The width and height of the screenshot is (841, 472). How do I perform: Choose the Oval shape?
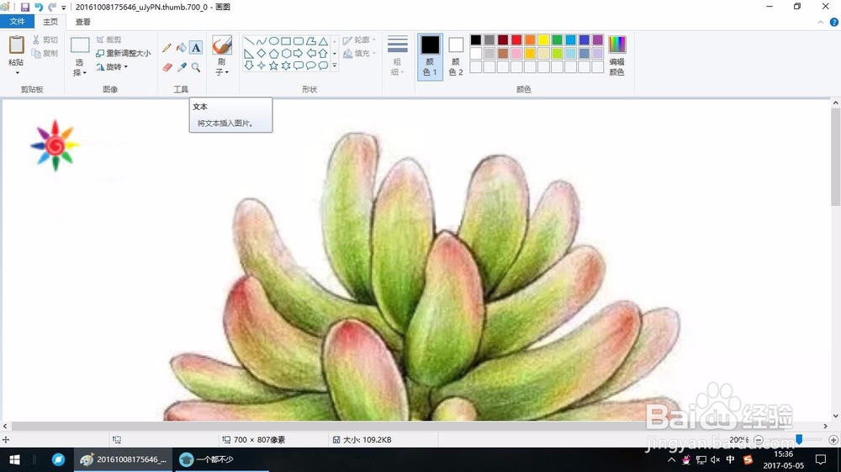point(273,41)
